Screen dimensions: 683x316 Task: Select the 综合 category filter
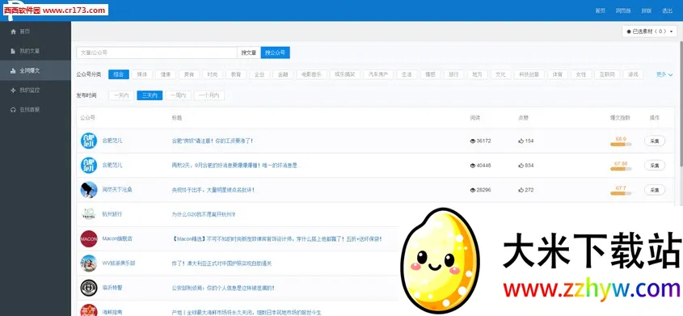[x=119, y=74]
